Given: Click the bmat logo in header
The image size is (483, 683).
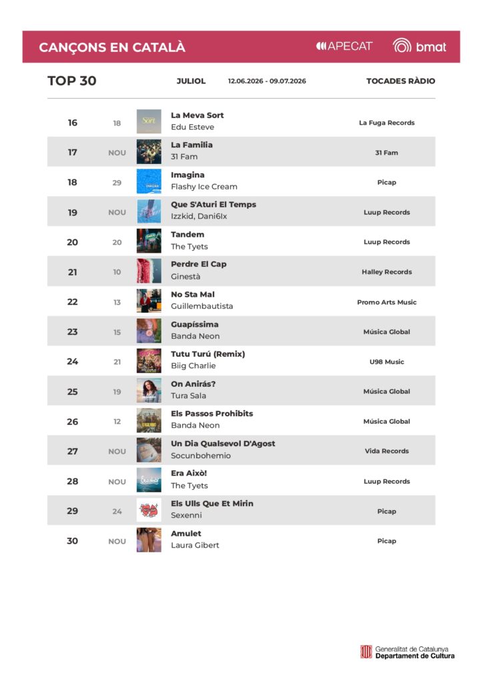Looking at the screenshot, I should 420,46.
